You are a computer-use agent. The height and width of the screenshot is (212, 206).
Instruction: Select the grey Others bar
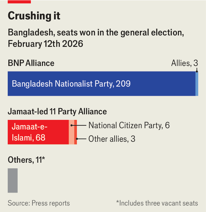pyautogui.click(x=13, y=181)
